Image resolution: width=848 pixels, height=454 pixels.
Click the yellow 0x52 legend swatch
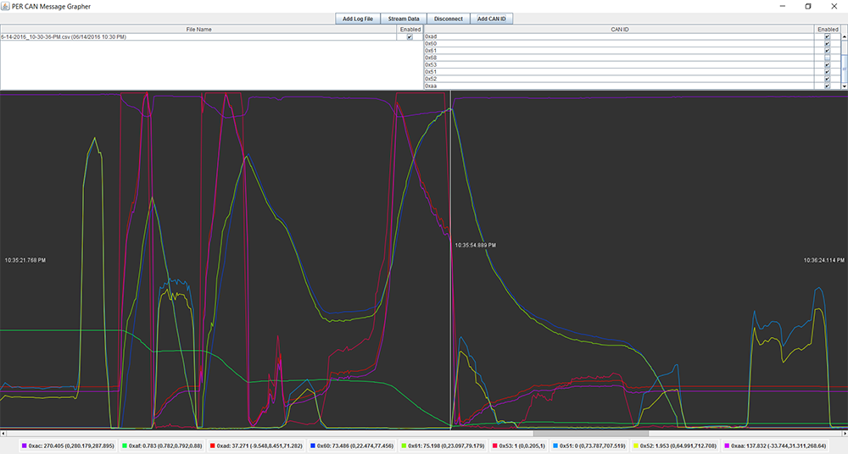click(637, 445)
